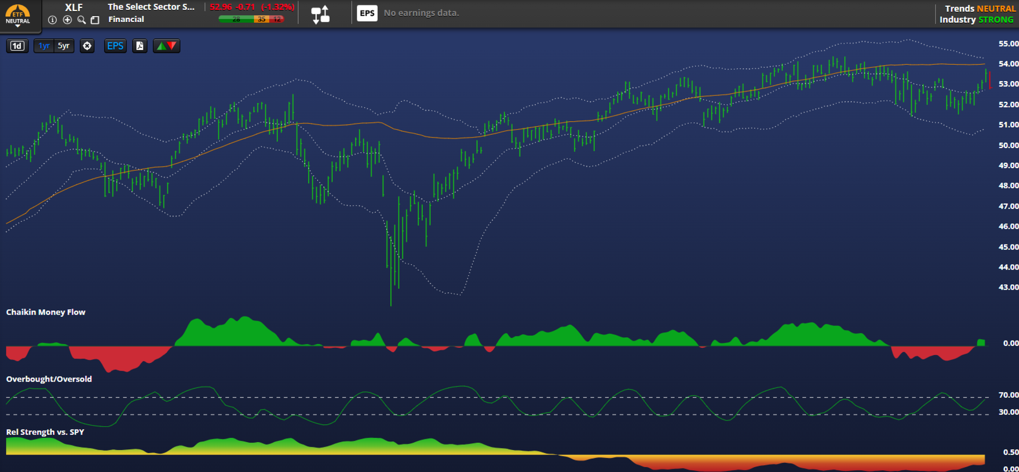Toggle the 1d daily interval button
This screenshot has height=472, width=1019.
click(x=17, y=46)
